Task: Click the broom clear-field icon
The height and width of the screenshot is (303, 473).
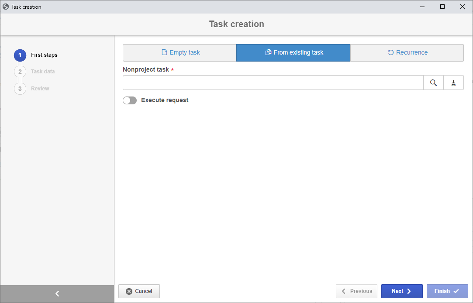Action: click(x=453, y=83)
